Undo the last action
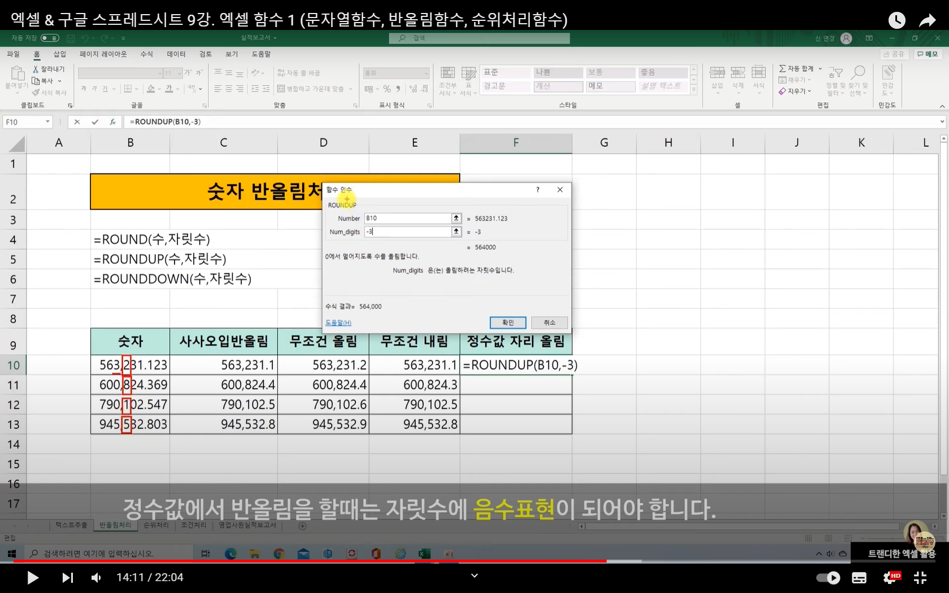Screen dimensions: 949x593 85,38
